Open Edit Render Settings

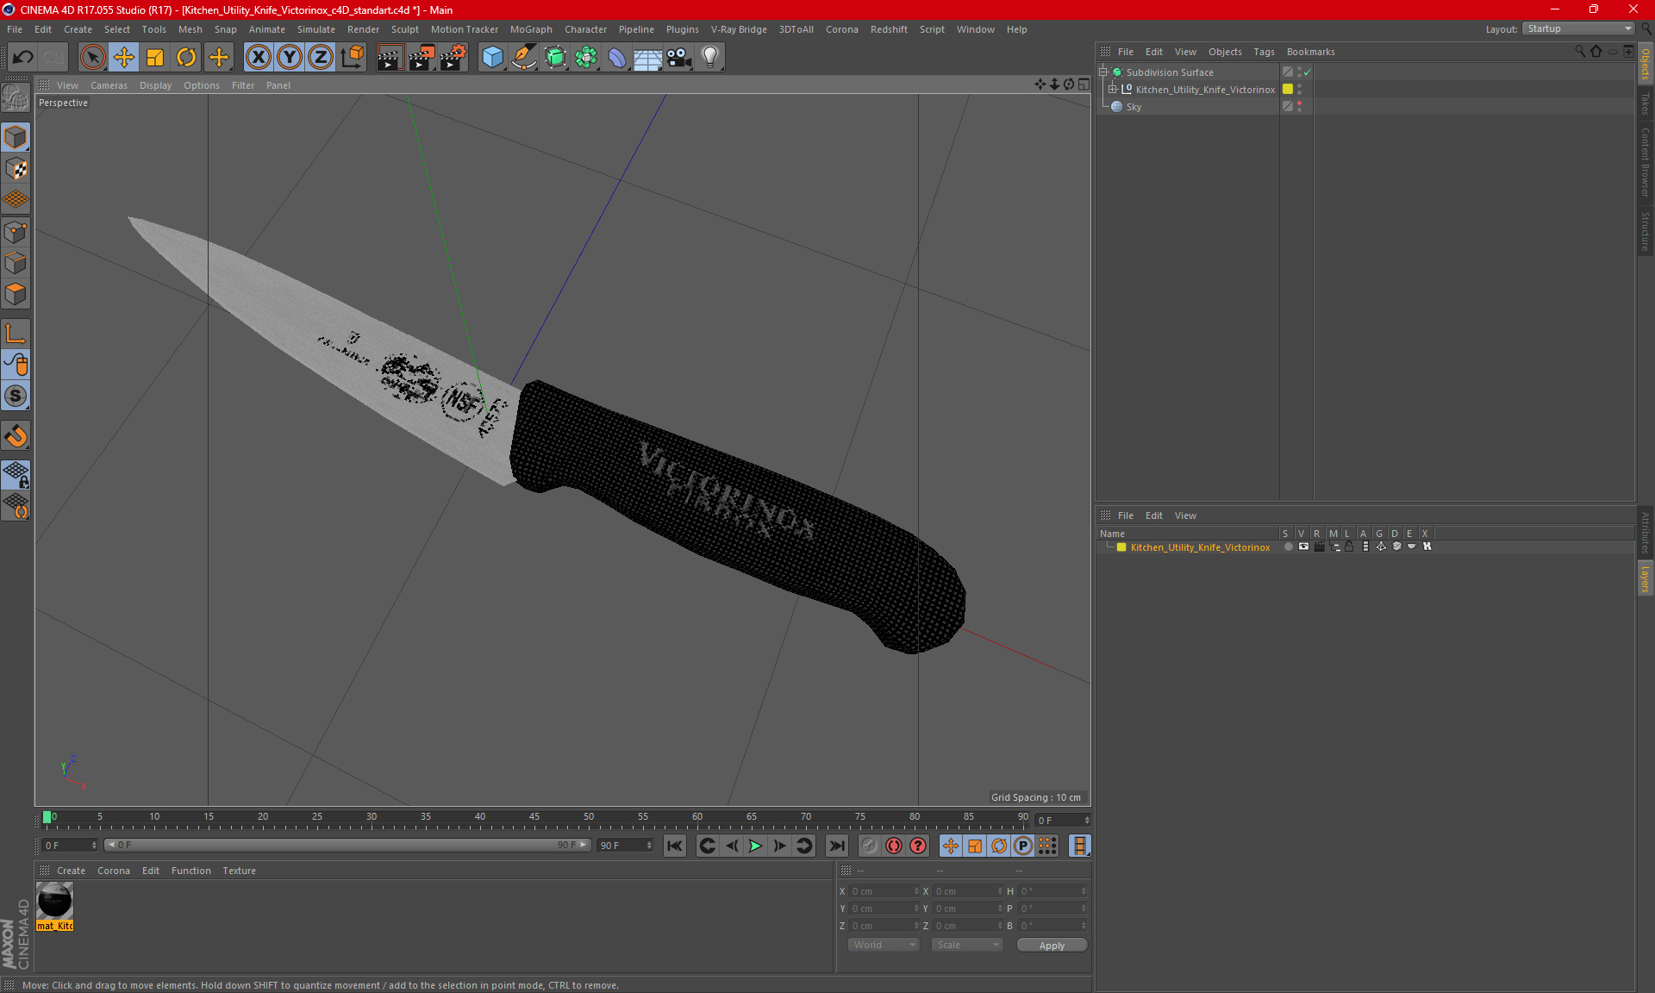453,57
